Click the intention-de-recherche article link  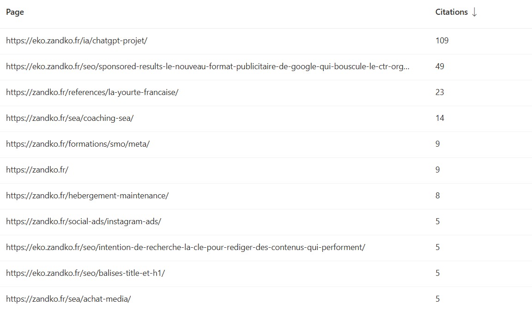click(185, 247)
